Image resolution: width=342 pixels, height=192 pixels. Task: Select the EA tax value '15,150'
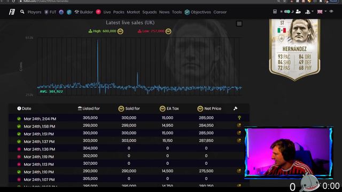(x=167, y=141)
